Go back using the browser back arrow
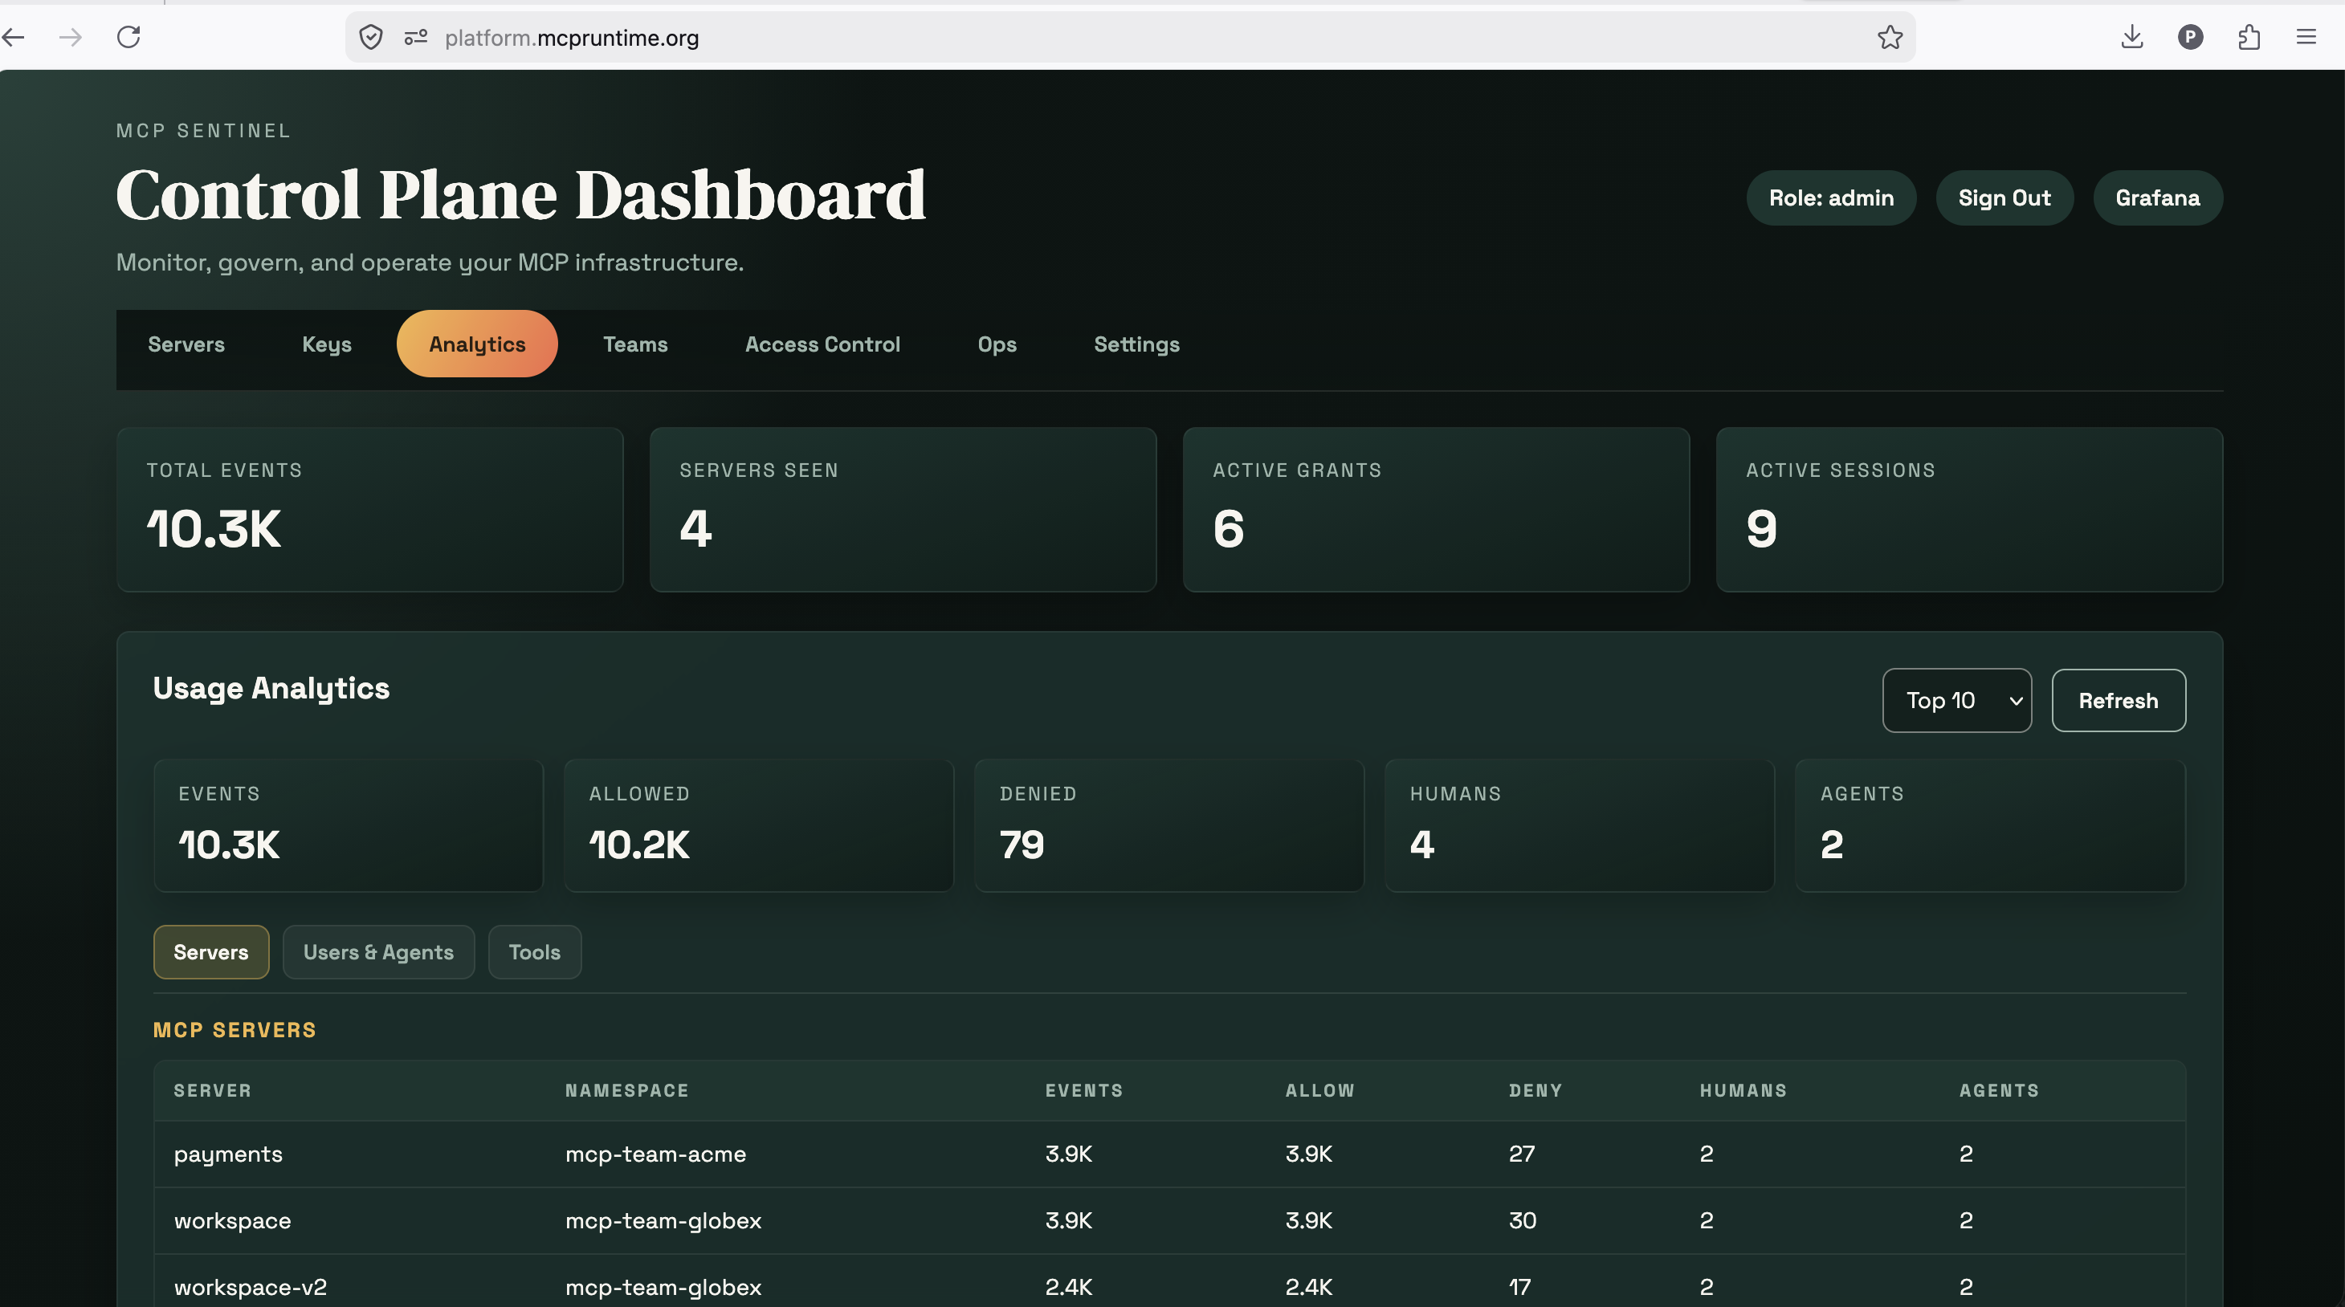The image size is (2345, 1307). coord(14,37)
